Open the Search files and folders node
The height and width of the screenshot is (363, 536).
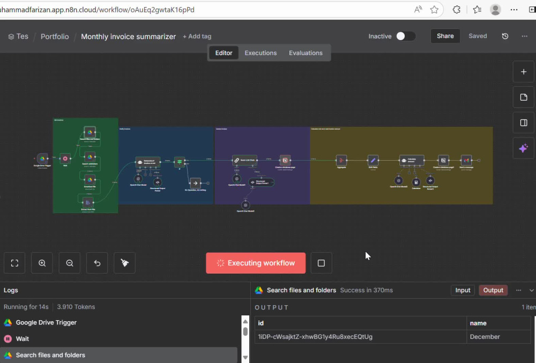[x=90, y=132]
